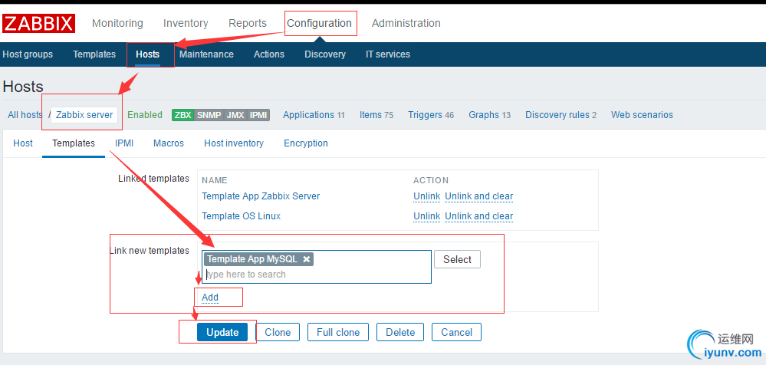Image resolution: width=766 pixels, height=365 pixels.
Task: Click the Select templates button
Action: coord(457,259)
